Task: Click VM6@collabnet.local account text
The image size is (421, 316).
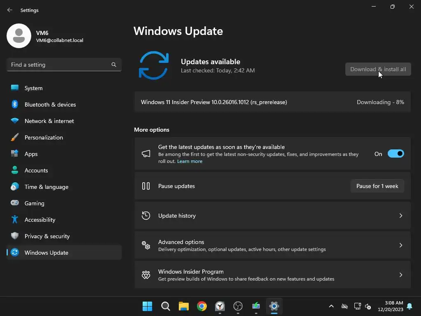Action: point(60,40)
